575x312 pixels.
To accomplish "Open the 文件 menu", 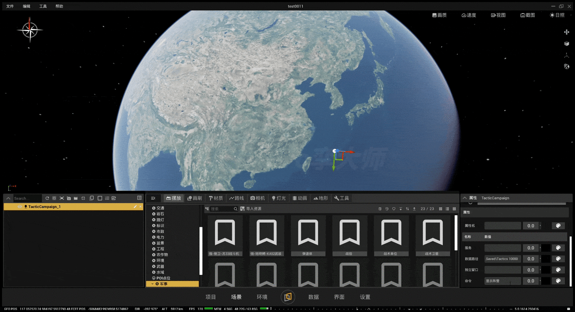I will click(x=10, y=6).
